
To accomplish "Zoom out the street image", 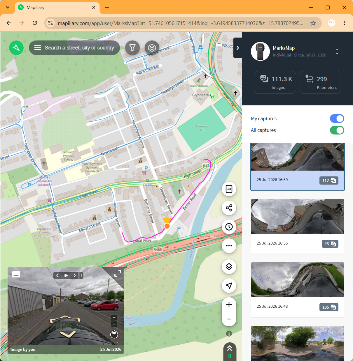I will (114, 324).
